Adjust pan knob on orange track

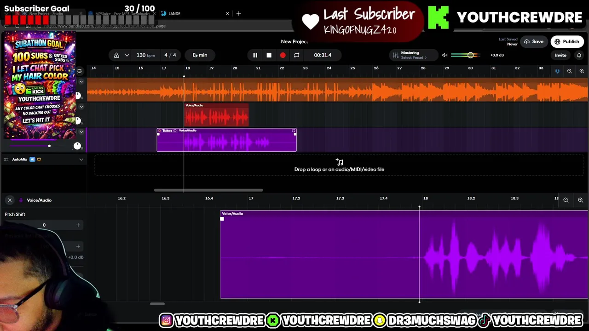77,96
